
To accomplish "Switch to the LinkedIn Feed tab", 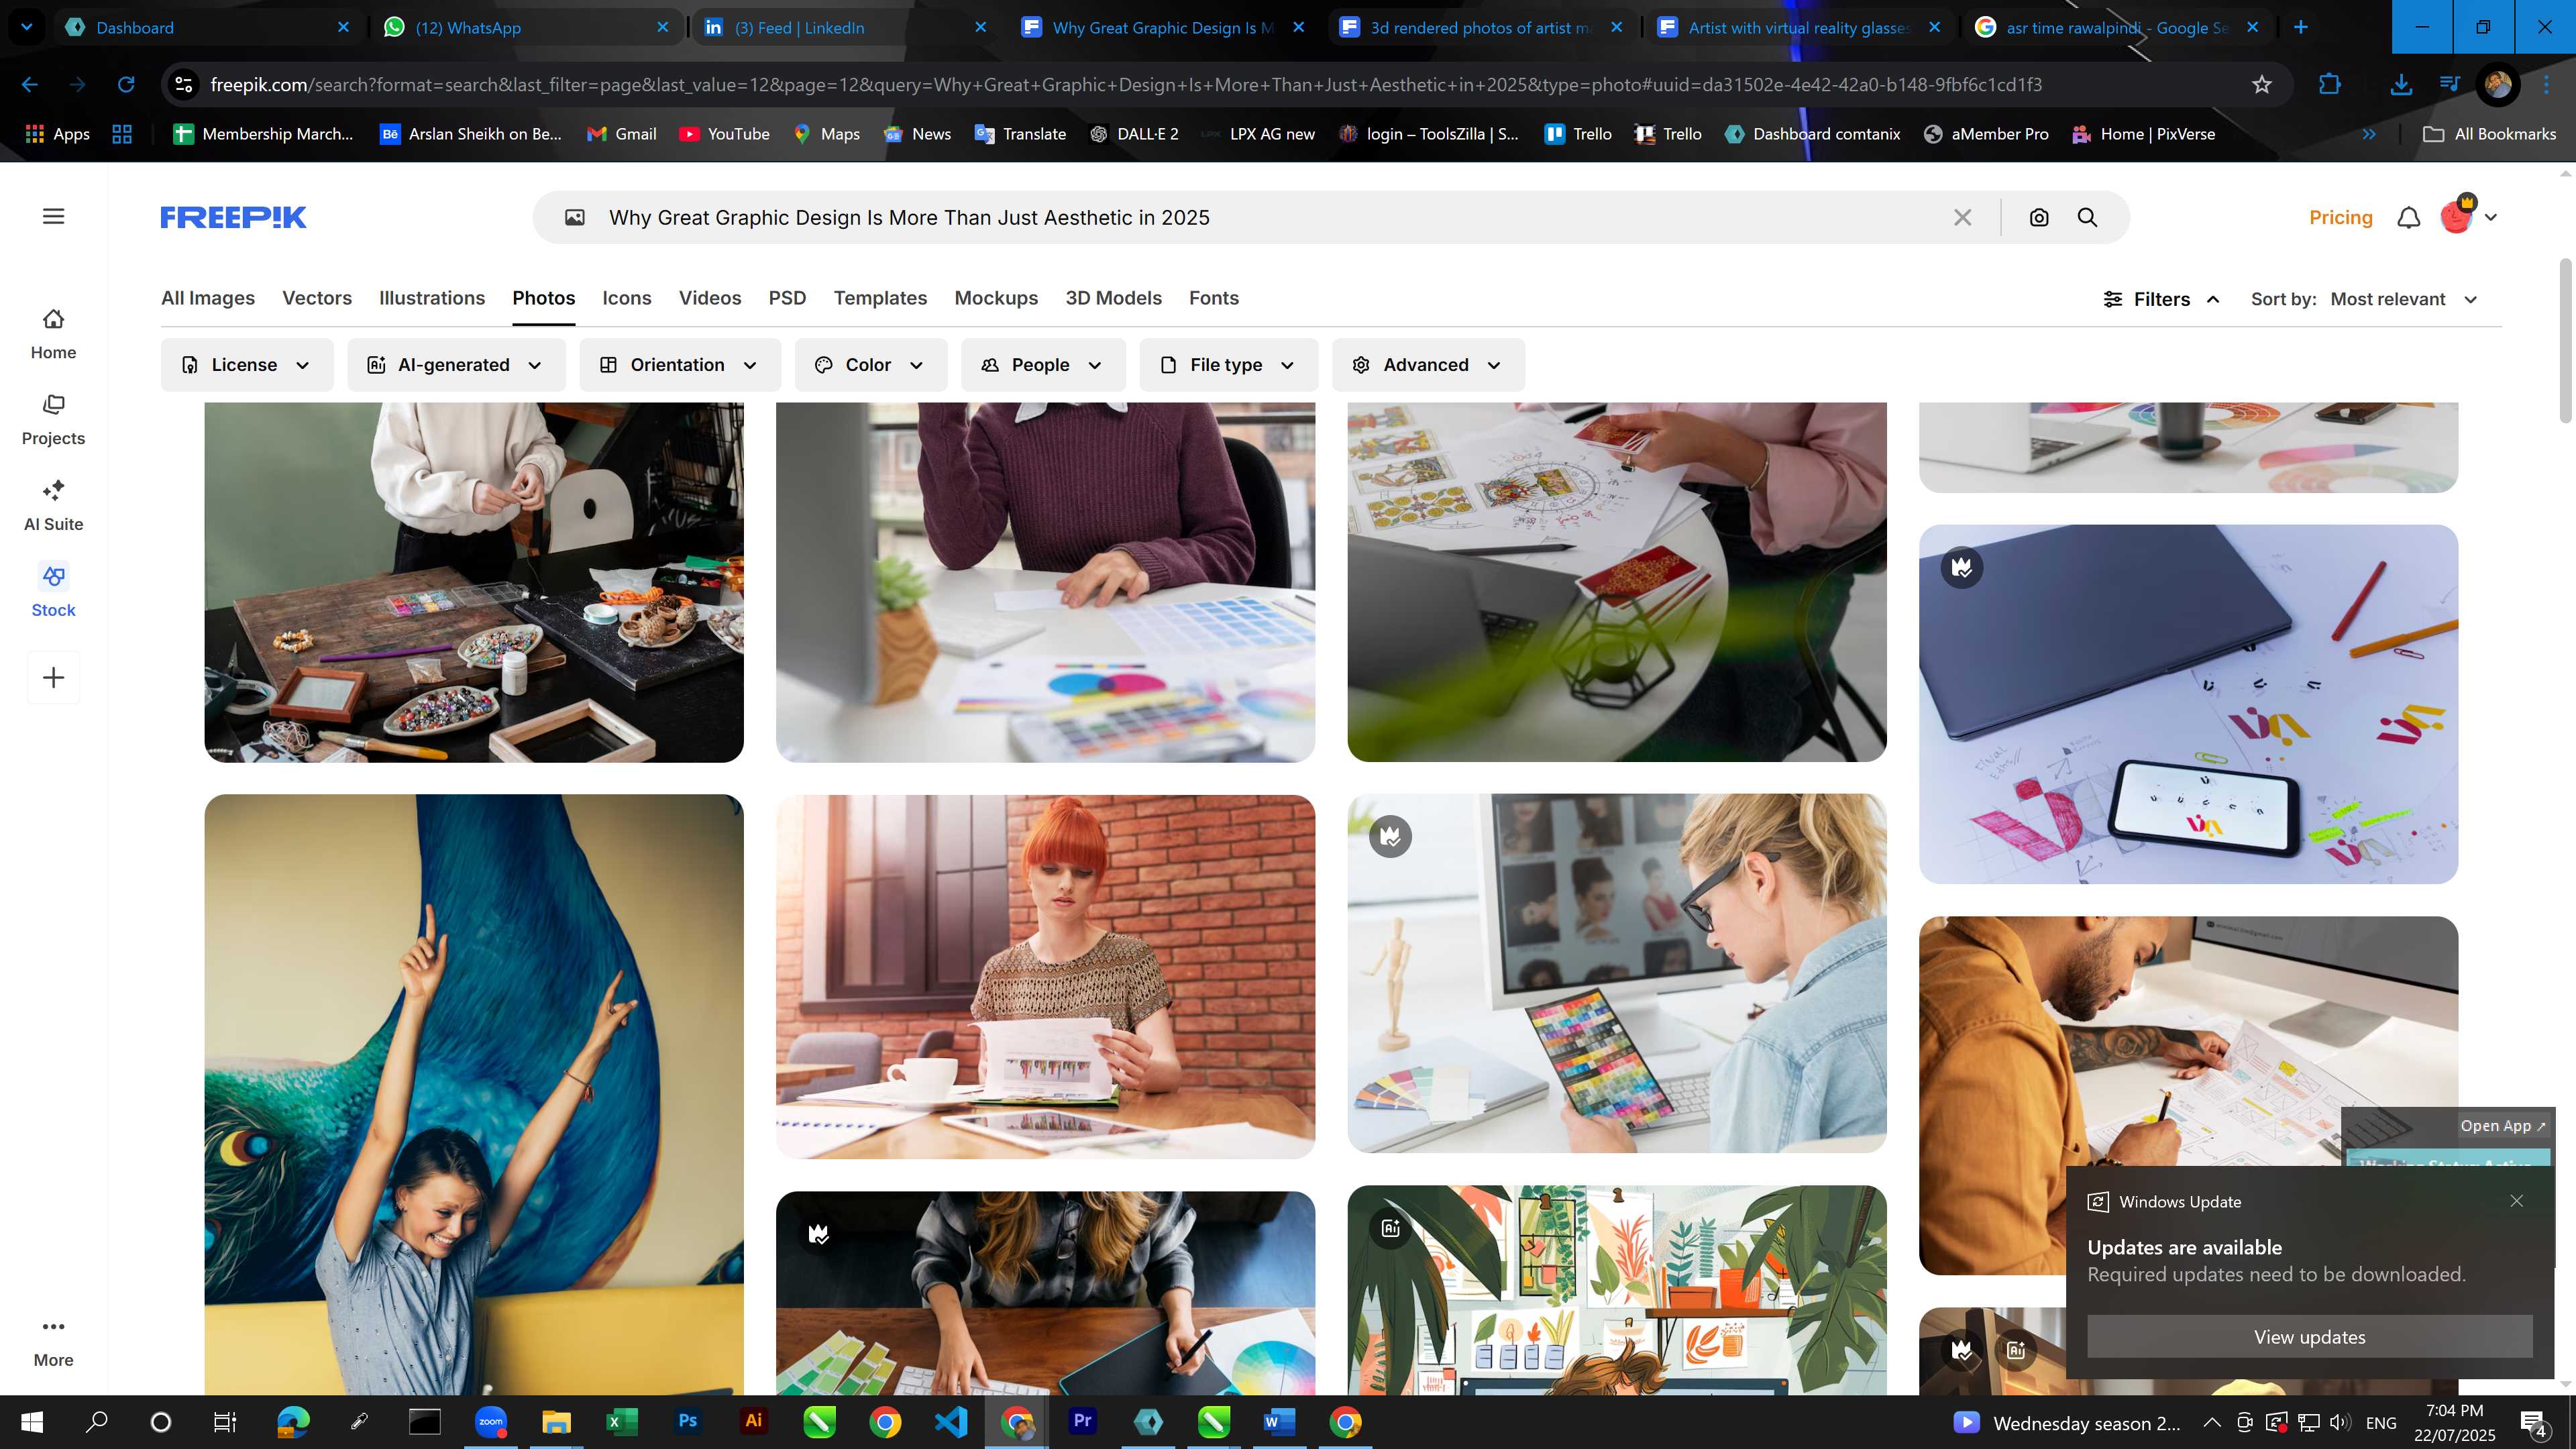I will (845, 27).
